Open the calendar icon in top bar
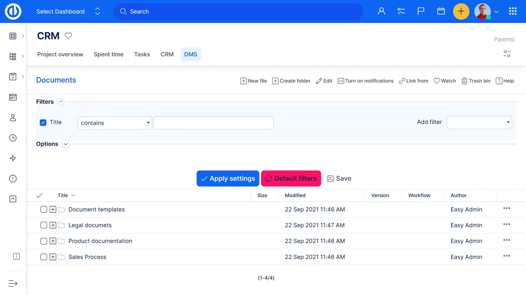The image size is (526, 295). pyautogui.click(x=441, y=11)
